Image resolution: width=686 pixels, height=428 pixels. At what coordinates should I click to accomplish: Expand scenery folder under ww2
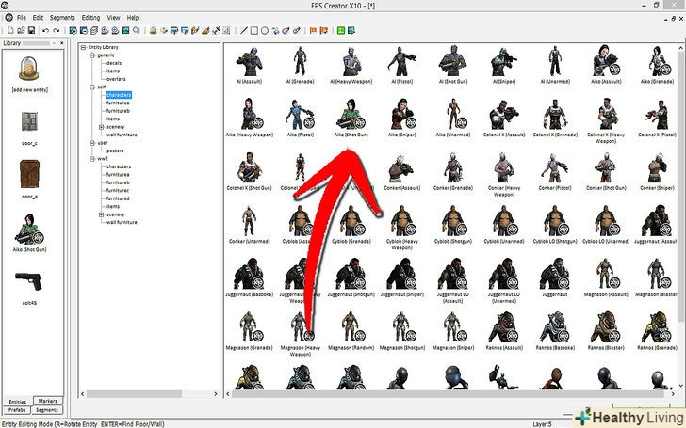tap(102, 214)
